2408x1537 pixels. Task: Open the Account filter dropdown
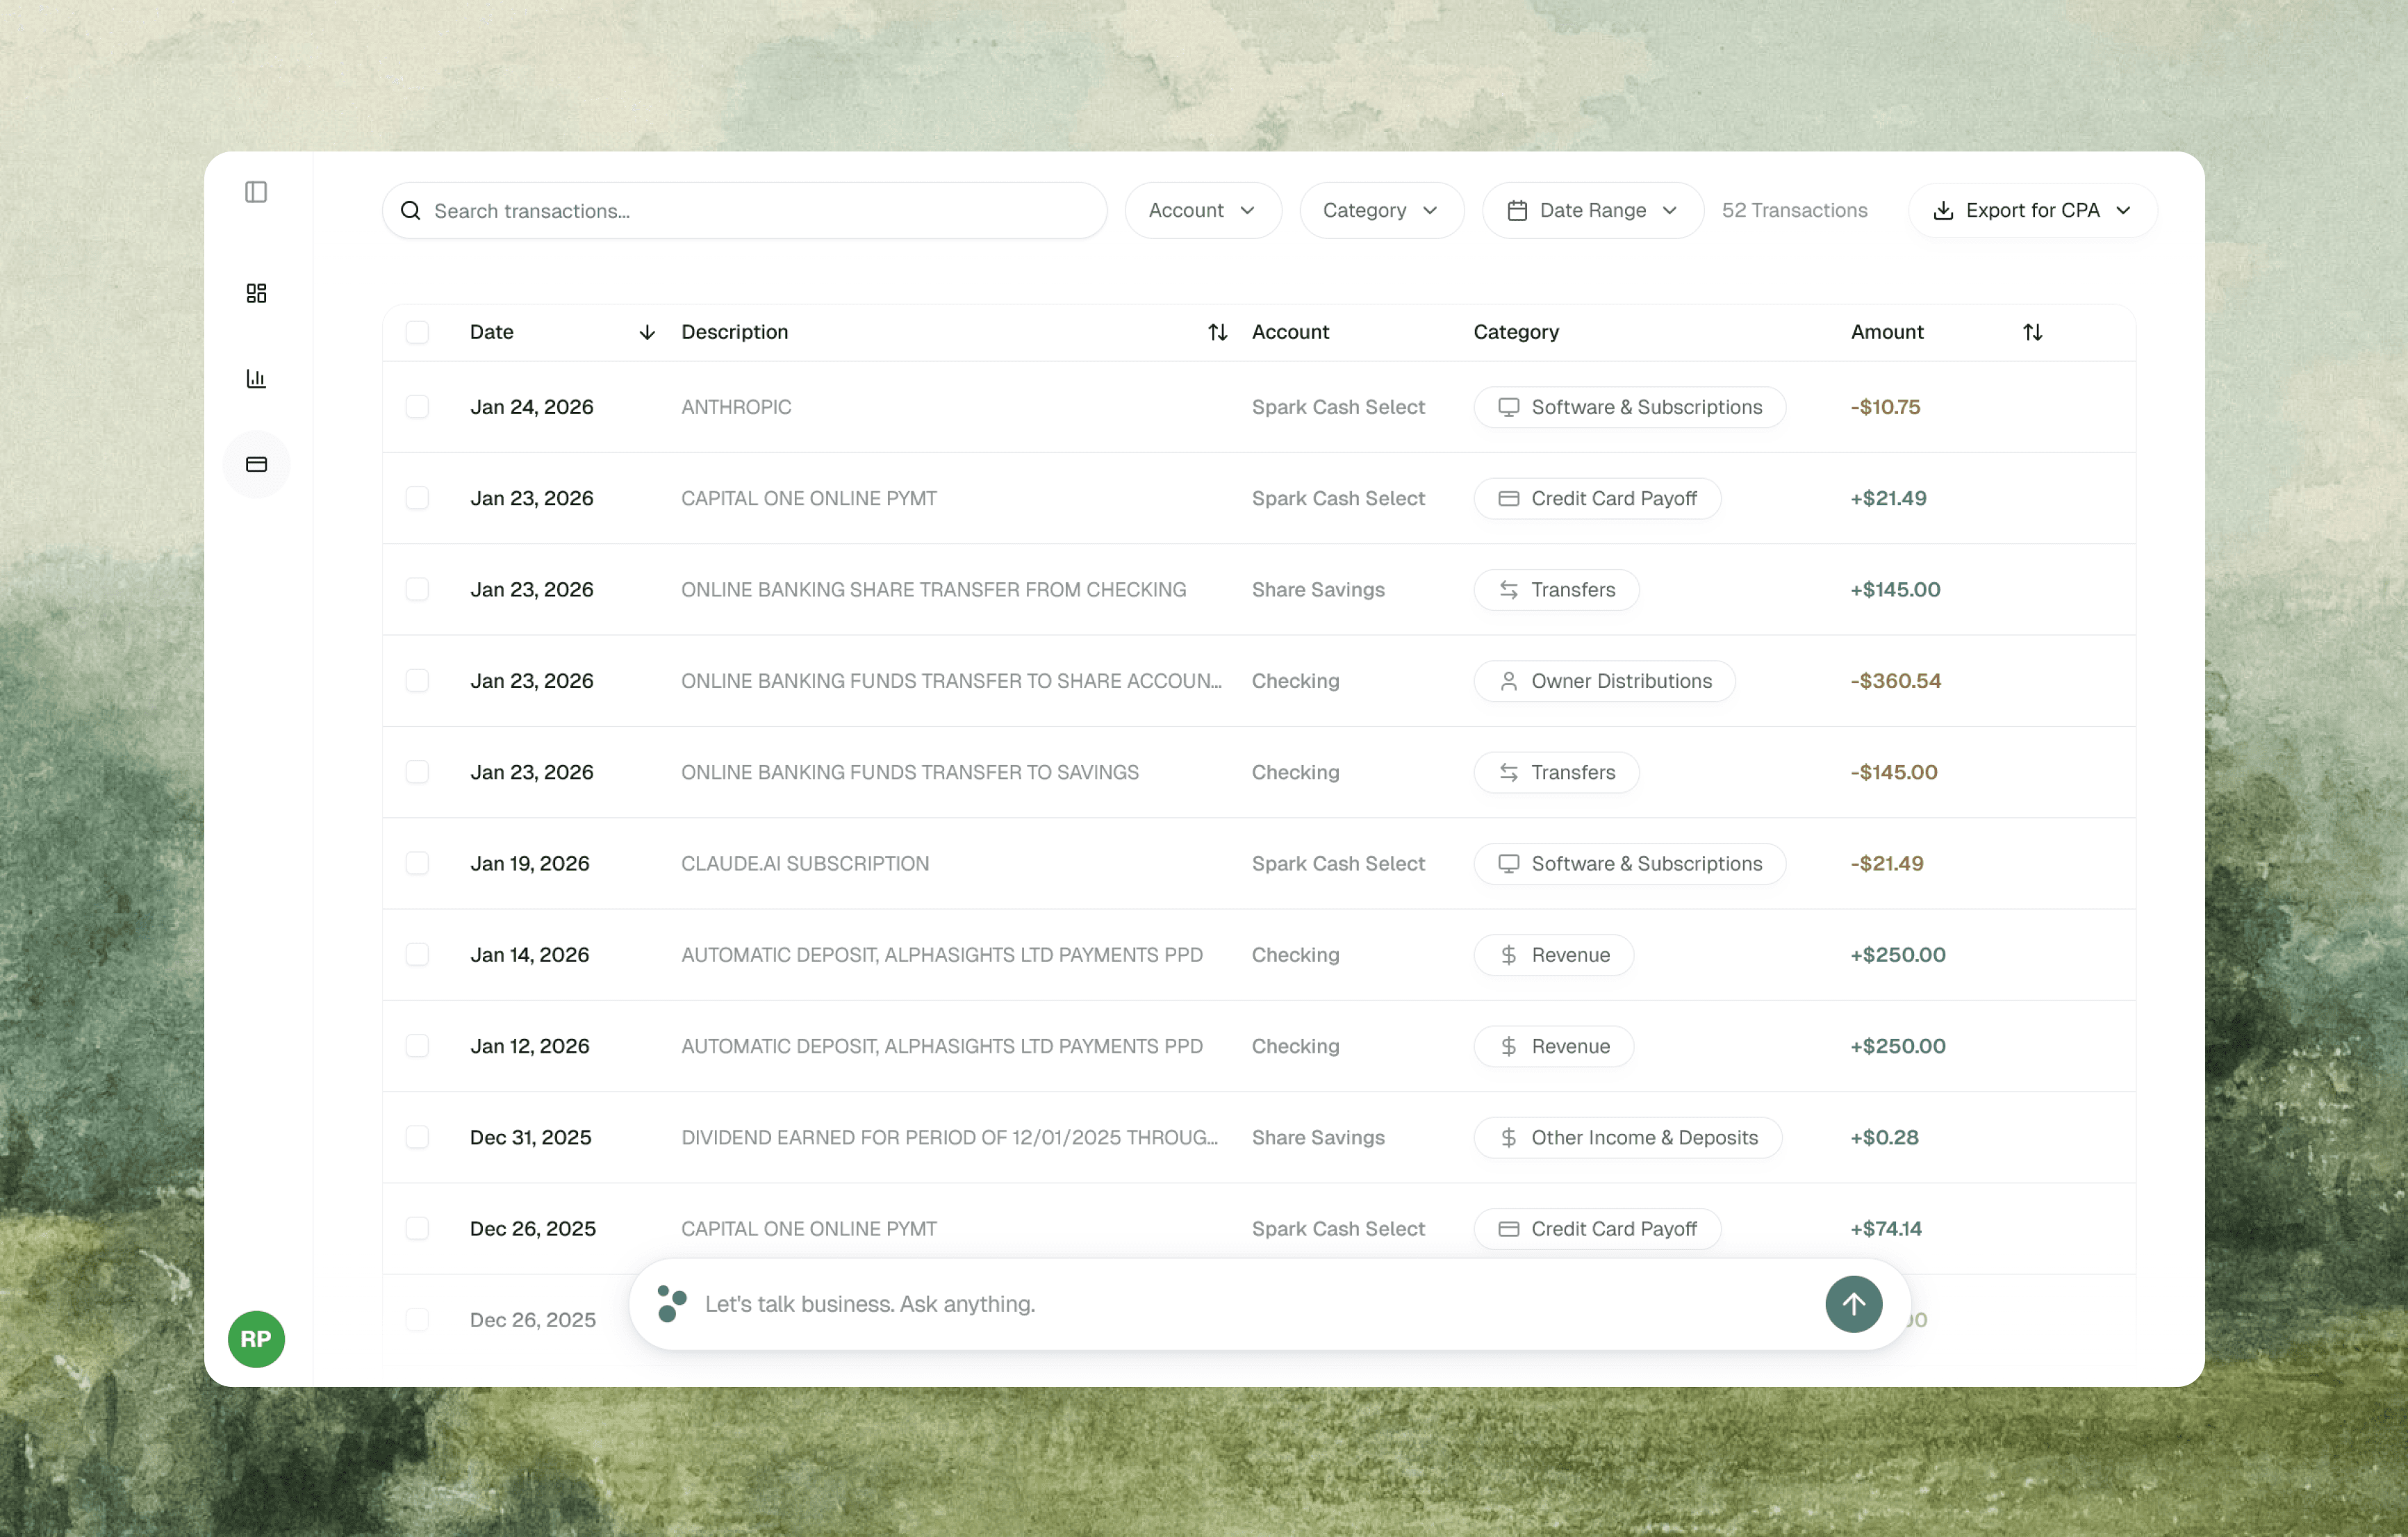1202,211
